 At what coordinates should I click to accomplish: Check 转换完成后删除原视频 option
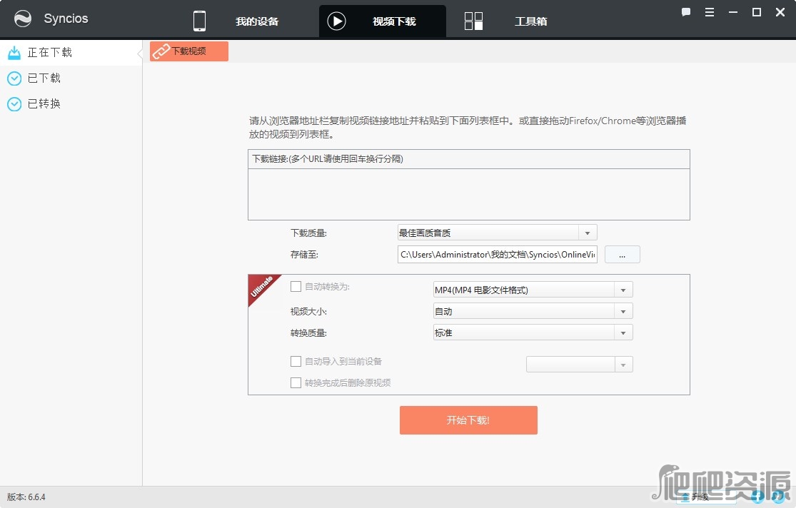click(x=296, y=382)
